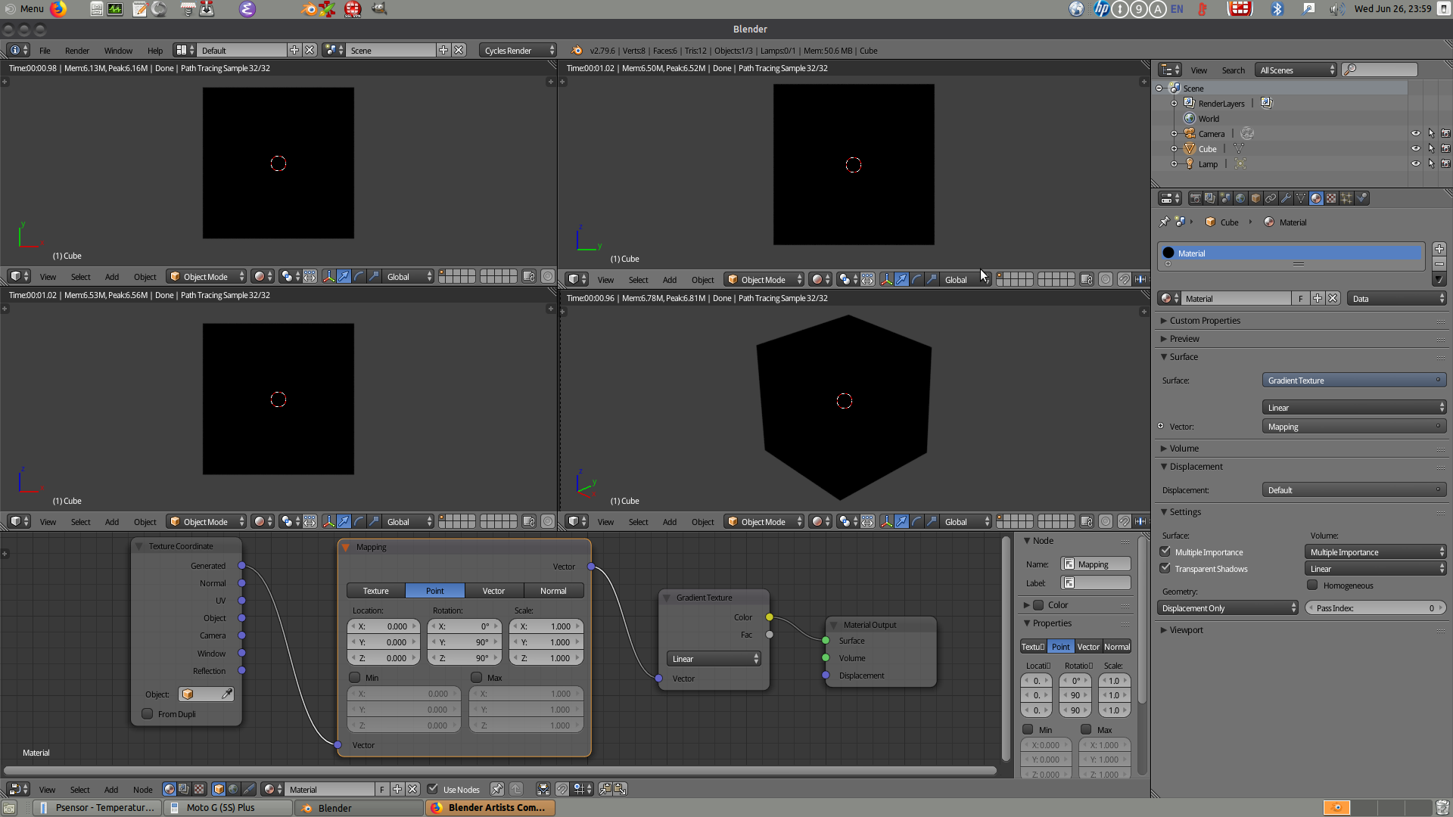Screen dimensions: 1453x817
Task: Expand the Cube item in outliner
Action: click(x=1174, y=149)
